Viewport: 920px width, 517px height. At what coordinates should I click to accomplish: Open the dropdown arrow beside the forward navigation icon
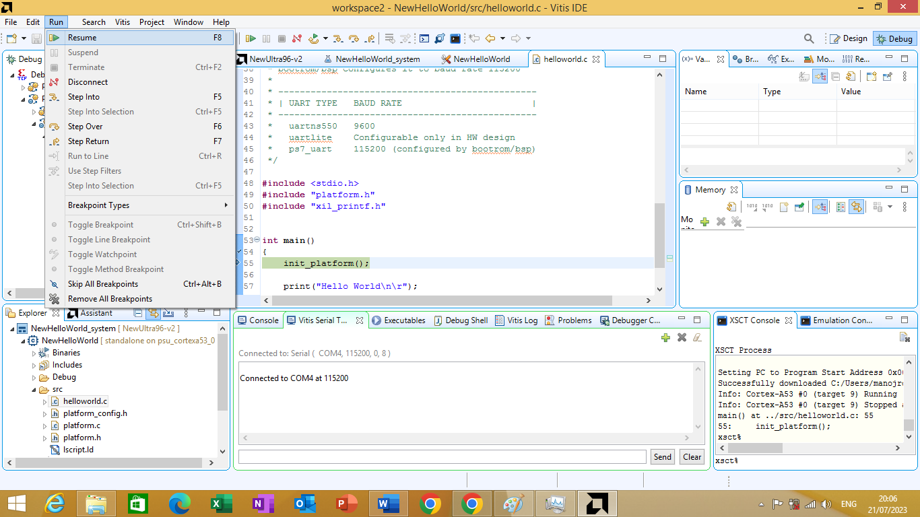coord(528,38)
